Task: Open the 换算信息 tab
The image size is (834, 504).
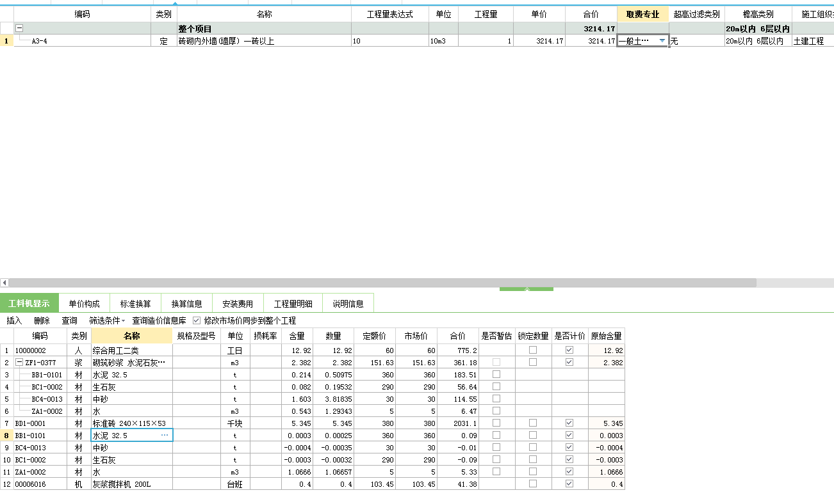Action: pos(187,304)
